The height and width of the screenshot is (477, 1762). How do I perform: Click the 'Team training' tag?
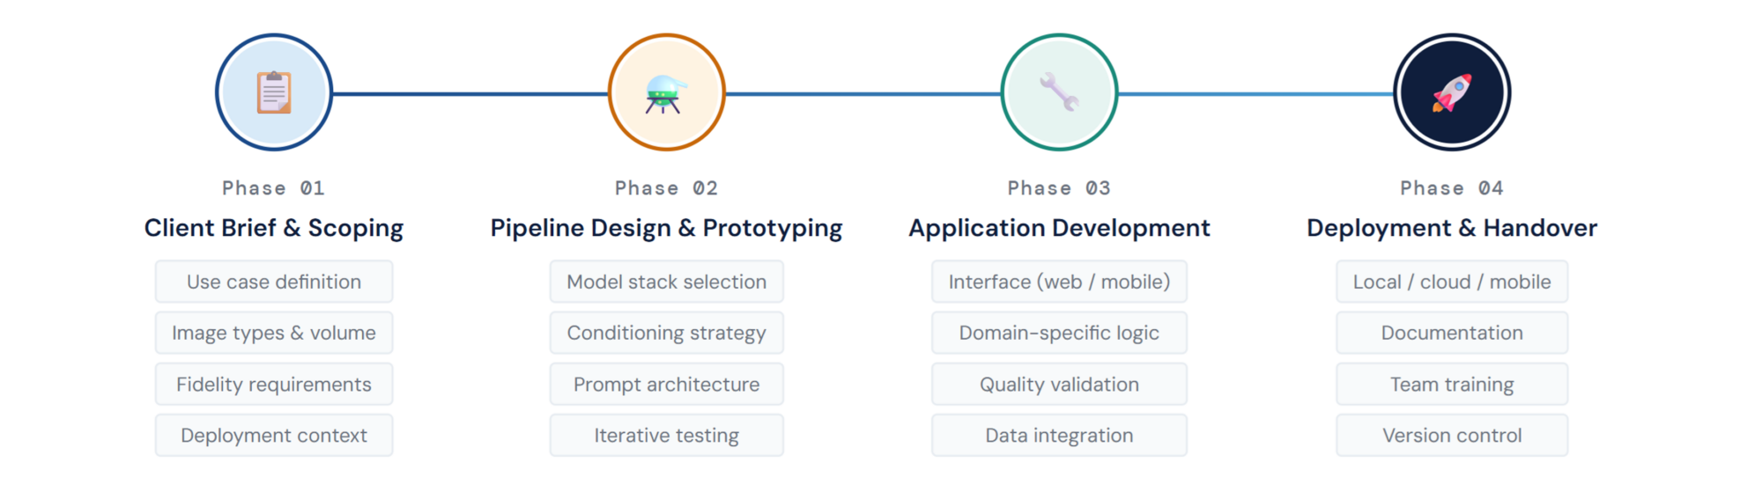click(x=1452, y=385)
